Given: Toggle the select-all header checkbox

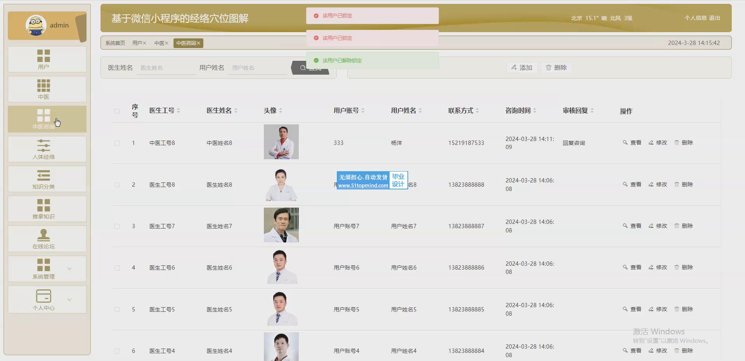Looking at the screenshot, I should tap(117, 111).
